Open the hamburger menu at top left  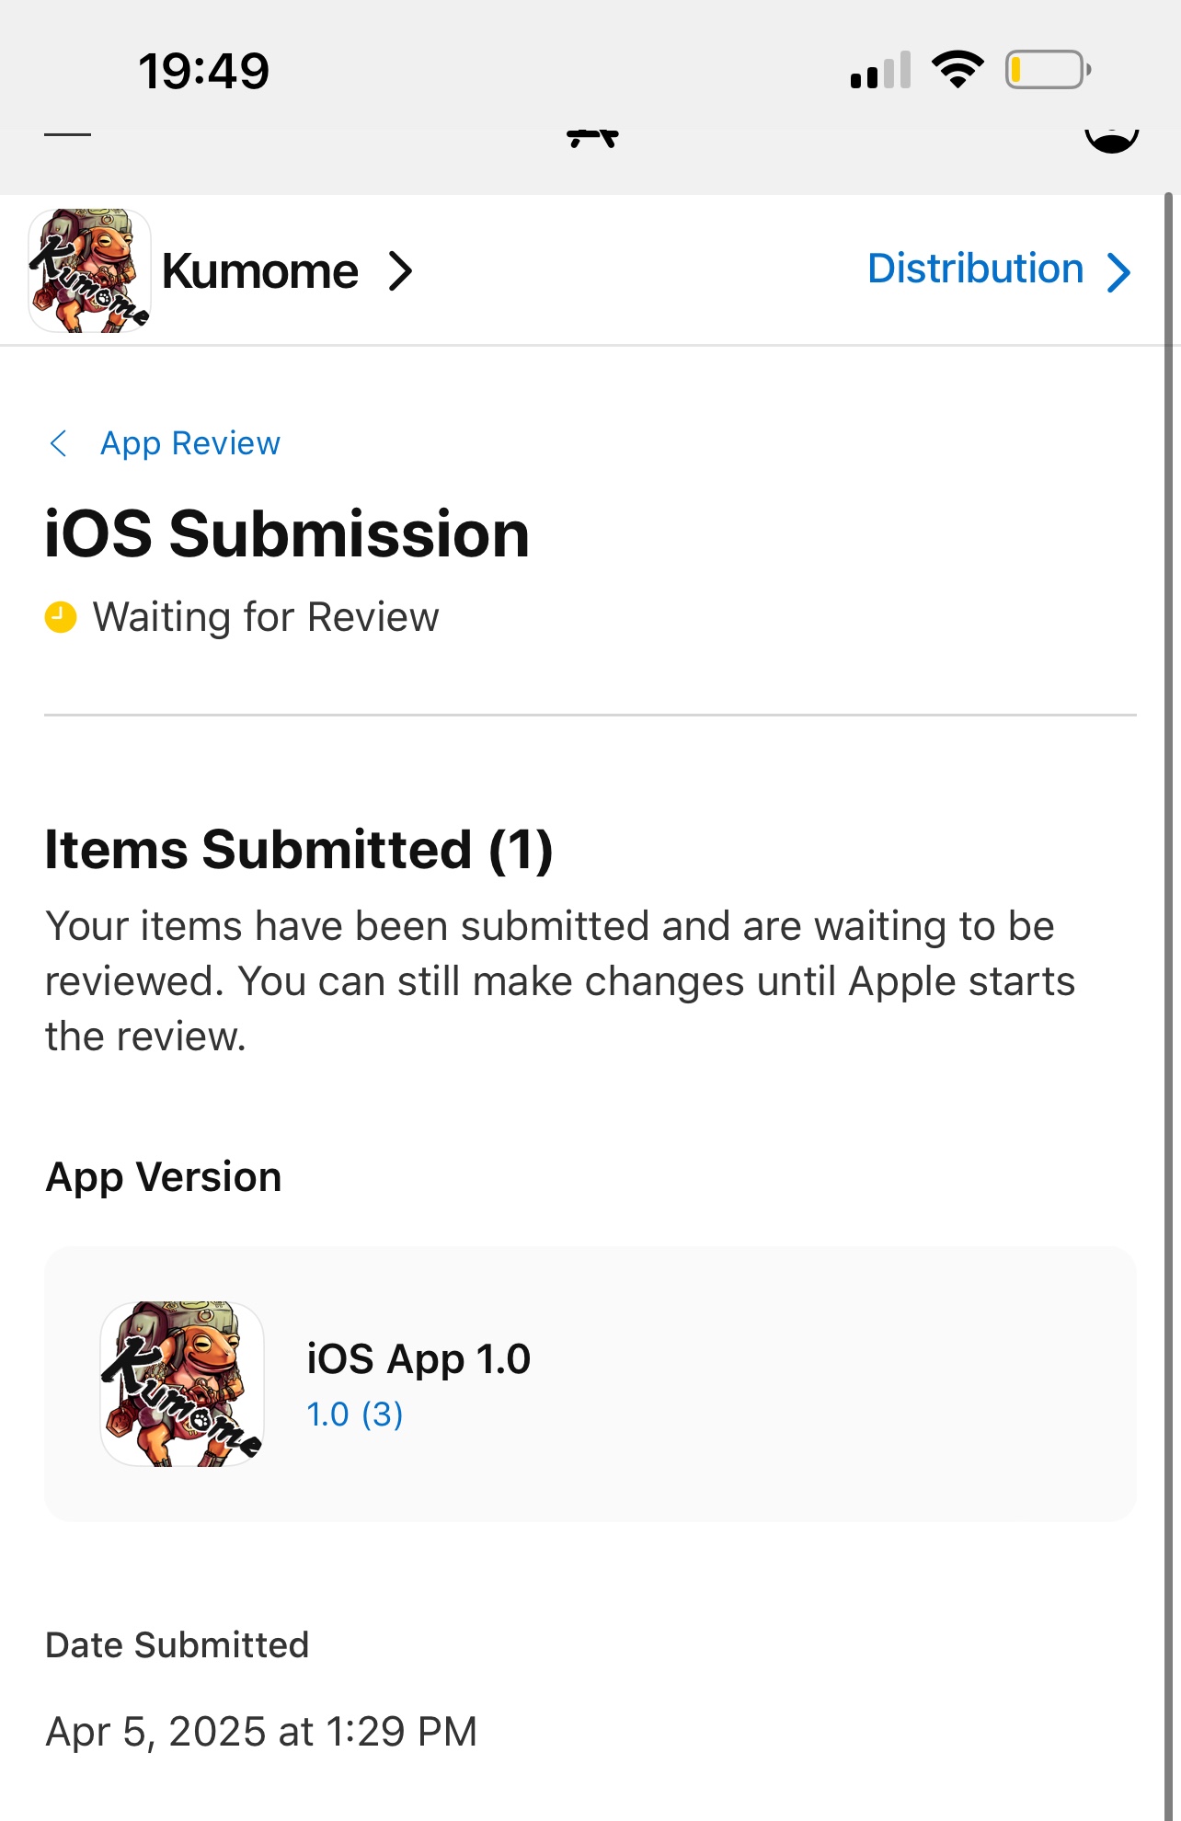tap(67, 135)
